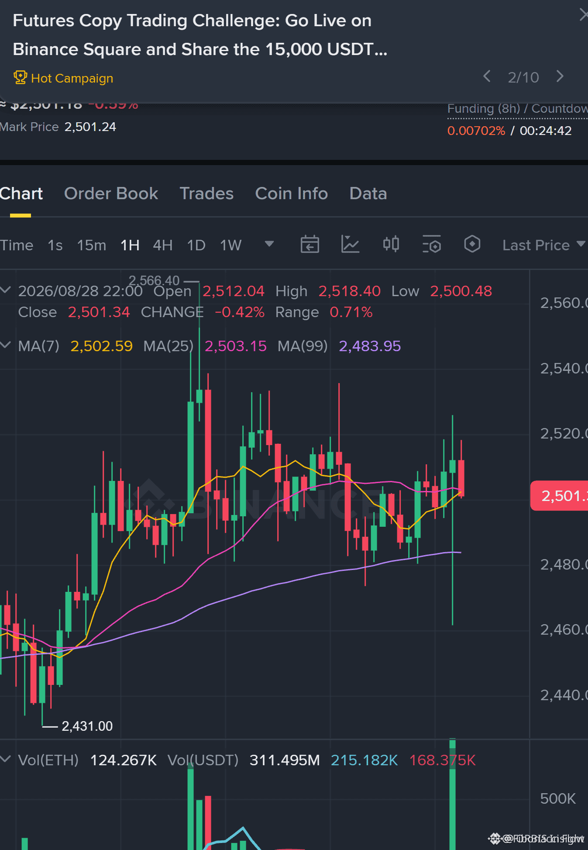
Task: Click the High 2,518.40 value
Action: 350,291
